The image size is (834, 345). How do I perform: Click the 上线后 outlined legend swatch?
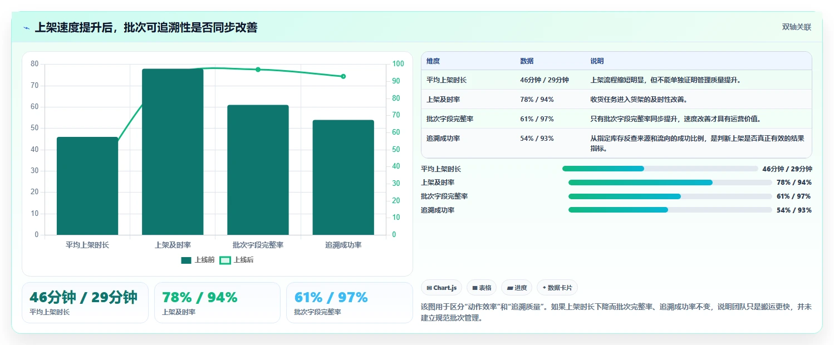coord(225,260)
